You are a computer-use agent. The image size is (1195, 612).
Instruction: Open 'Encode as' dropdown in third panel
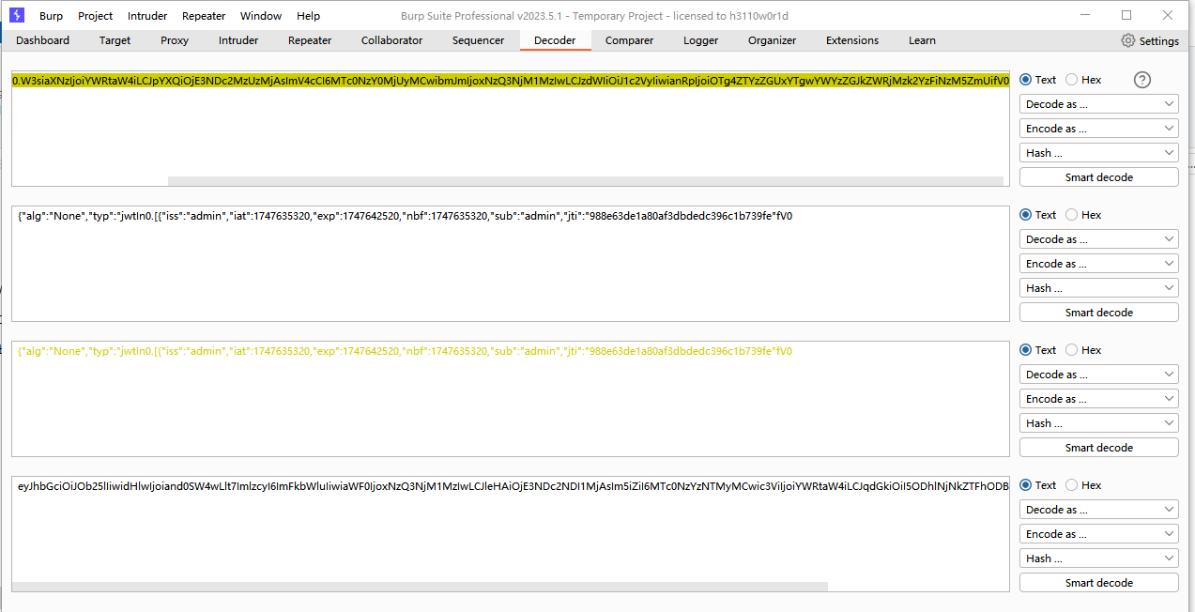(x=1098, y=399)
